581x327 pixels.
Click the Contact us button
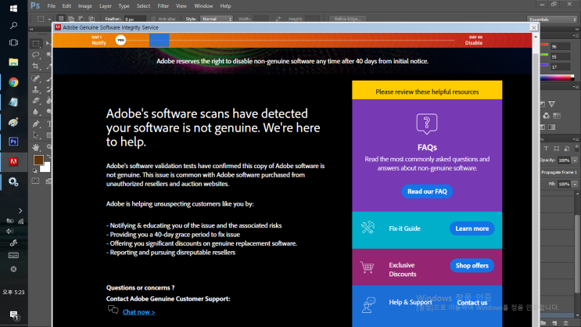[x=472, y=303]
